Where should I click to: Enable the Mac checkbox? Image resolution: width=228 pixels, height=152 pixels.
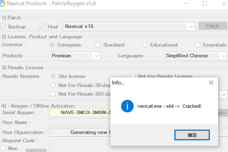click(x=3, y=148)
